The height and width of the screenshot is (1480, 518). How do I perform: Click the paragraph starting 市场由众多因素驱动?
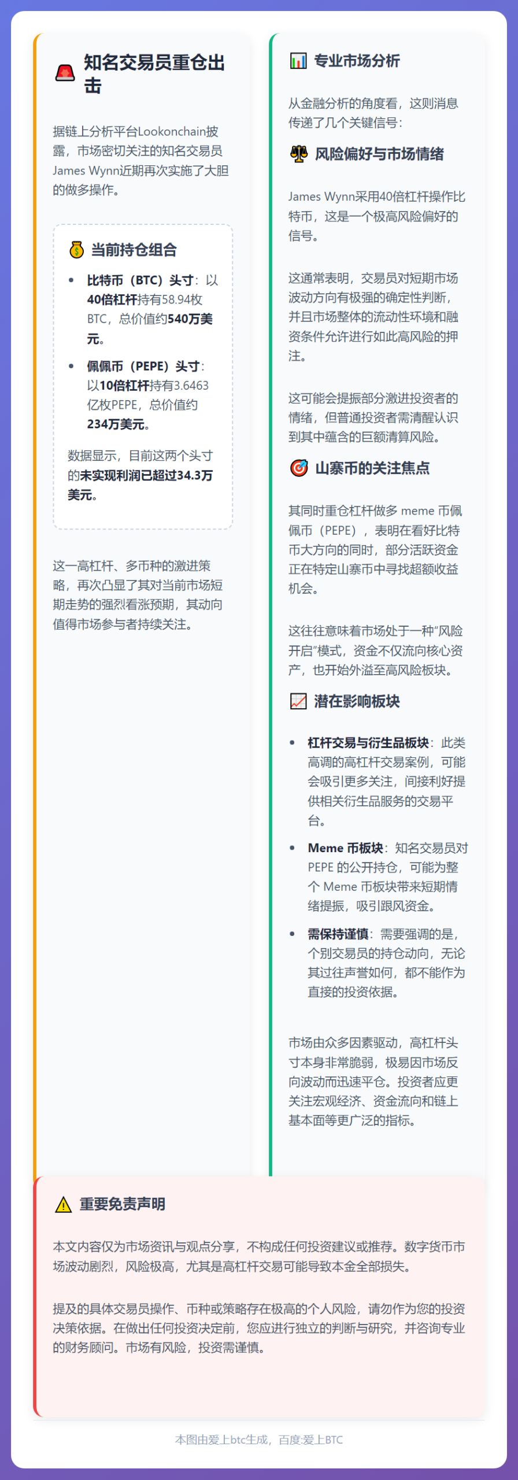point(373,1082)
